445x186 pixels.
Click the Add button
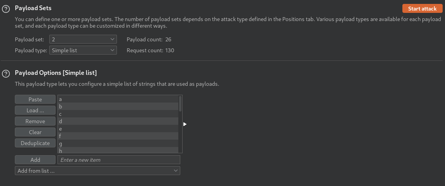point(35,159)
